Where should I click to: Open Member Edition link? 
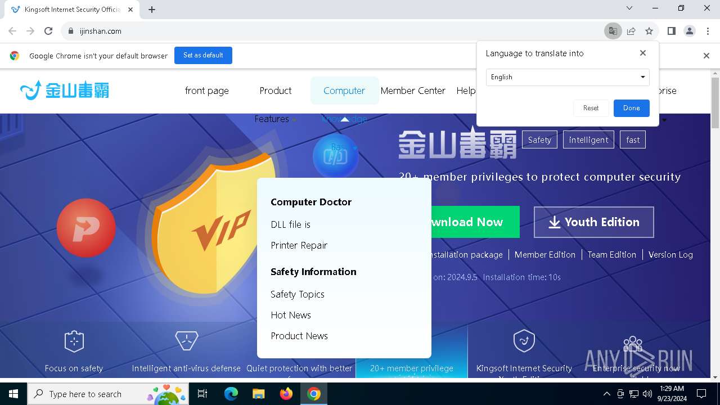pos(544,255)
